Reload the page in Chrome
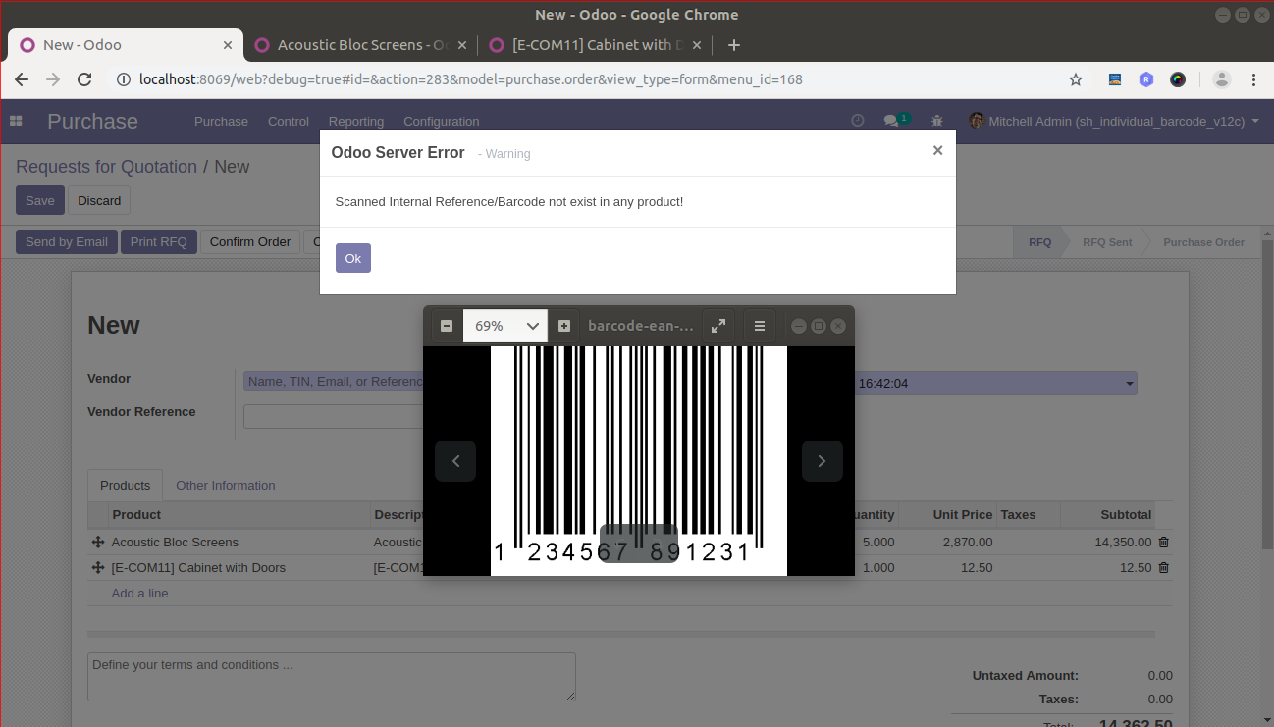1274x727 pixels. pos(84,79)
